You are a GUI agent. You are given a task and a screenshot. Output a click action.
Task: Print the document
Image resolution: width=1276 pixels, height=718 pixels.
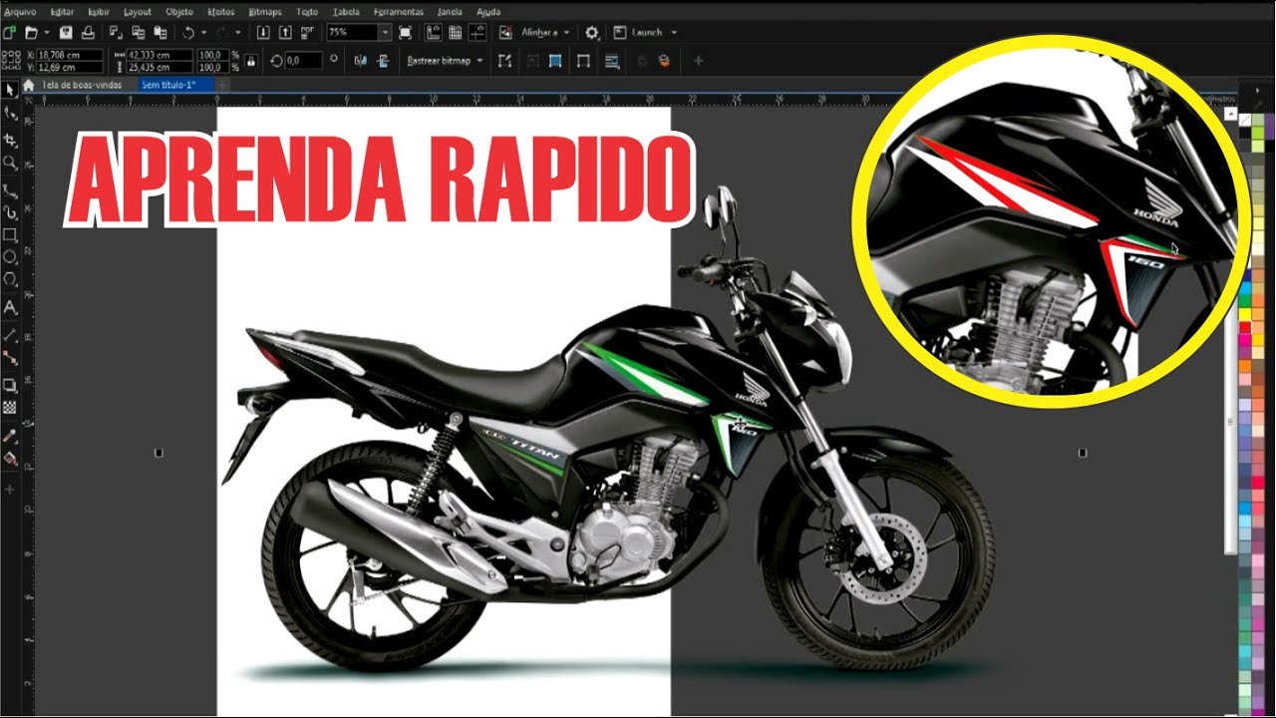88,33
